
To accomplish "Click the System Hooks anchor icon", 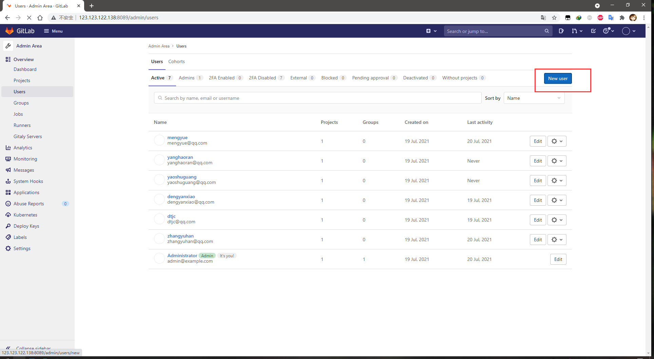I will coord(8,181).
